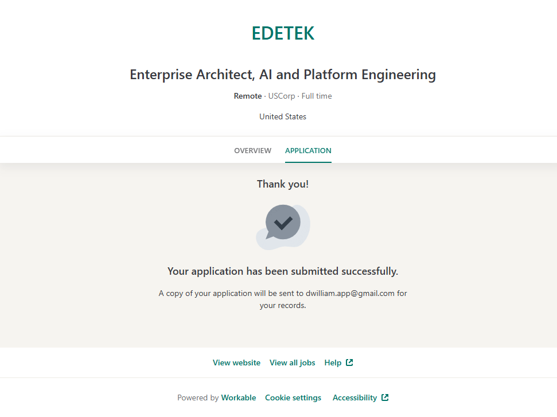
Task: Open the Help link
Action: click(x=333, y=363)
